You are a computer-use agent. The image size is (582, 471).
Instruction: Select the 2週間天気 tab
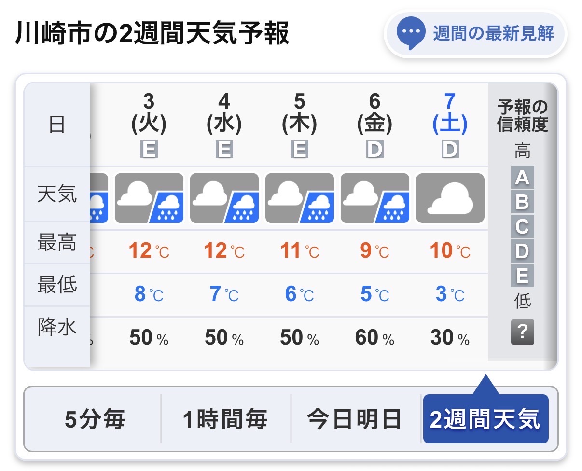point(485,419)
